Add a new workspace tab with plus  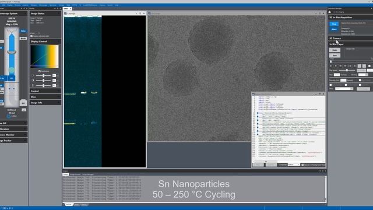73,9
